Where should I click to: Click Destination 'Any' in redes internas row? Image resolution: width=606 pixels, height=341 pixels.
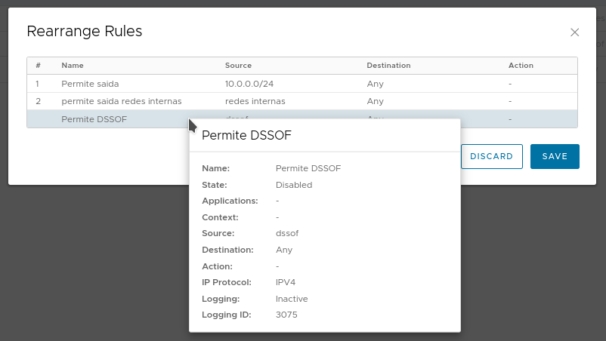tap(375, 100)
